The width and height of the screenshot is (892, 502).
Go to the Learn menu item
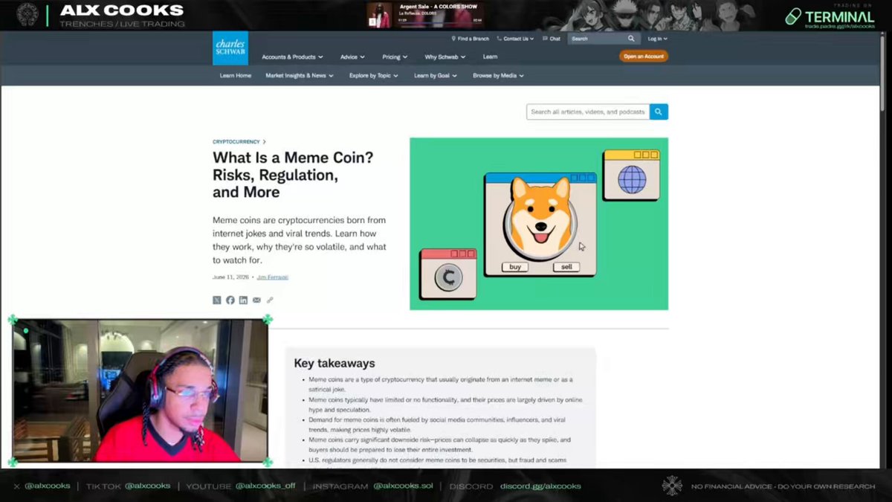coord(490,57)
